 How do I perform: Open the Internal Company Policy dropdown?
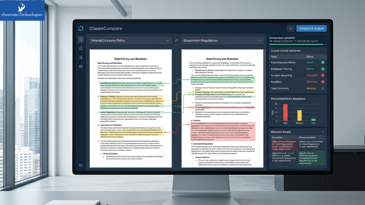130,41
